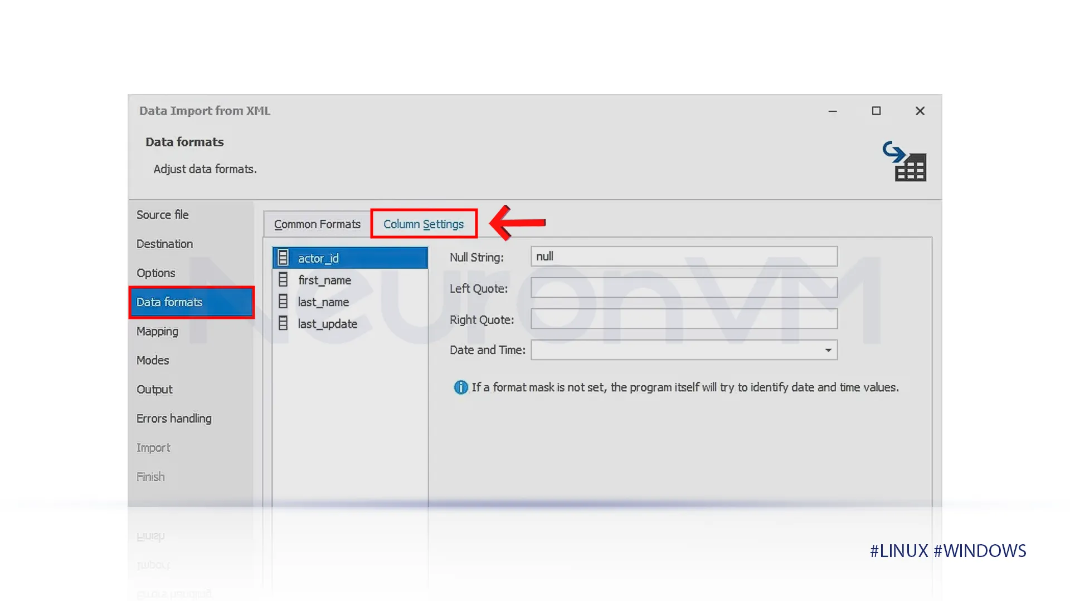Switch to the Column Settings tab
This screenshot has width=1070, height=601.
click(x=424, y=224)
